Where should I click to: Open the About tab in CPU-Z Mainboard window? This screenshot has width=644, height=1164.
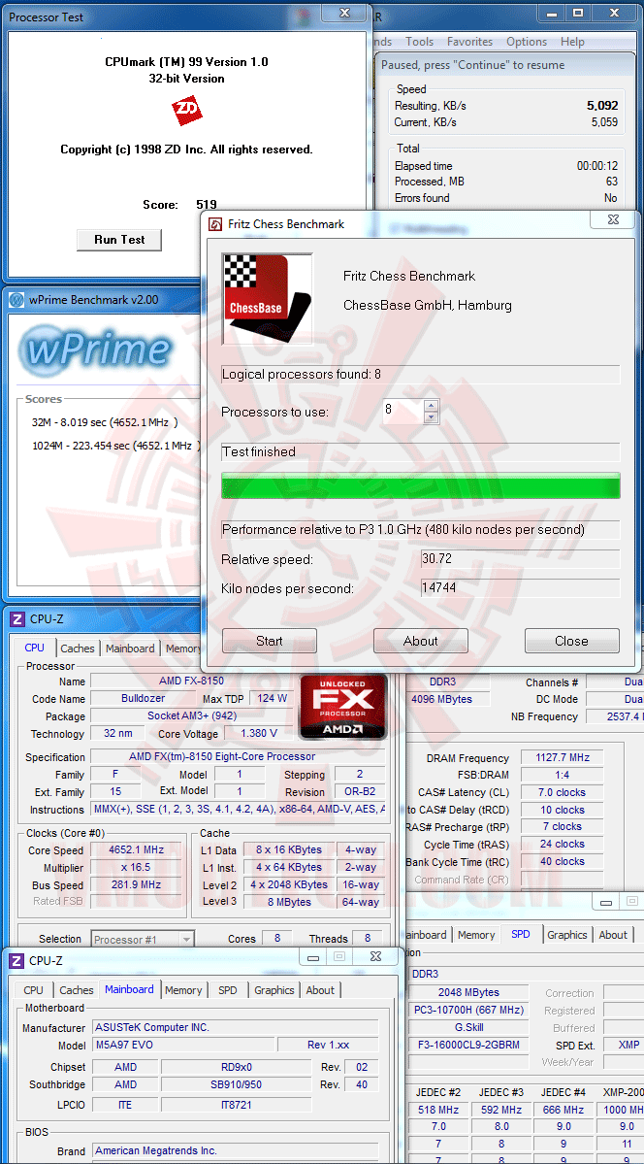point(320,990)
